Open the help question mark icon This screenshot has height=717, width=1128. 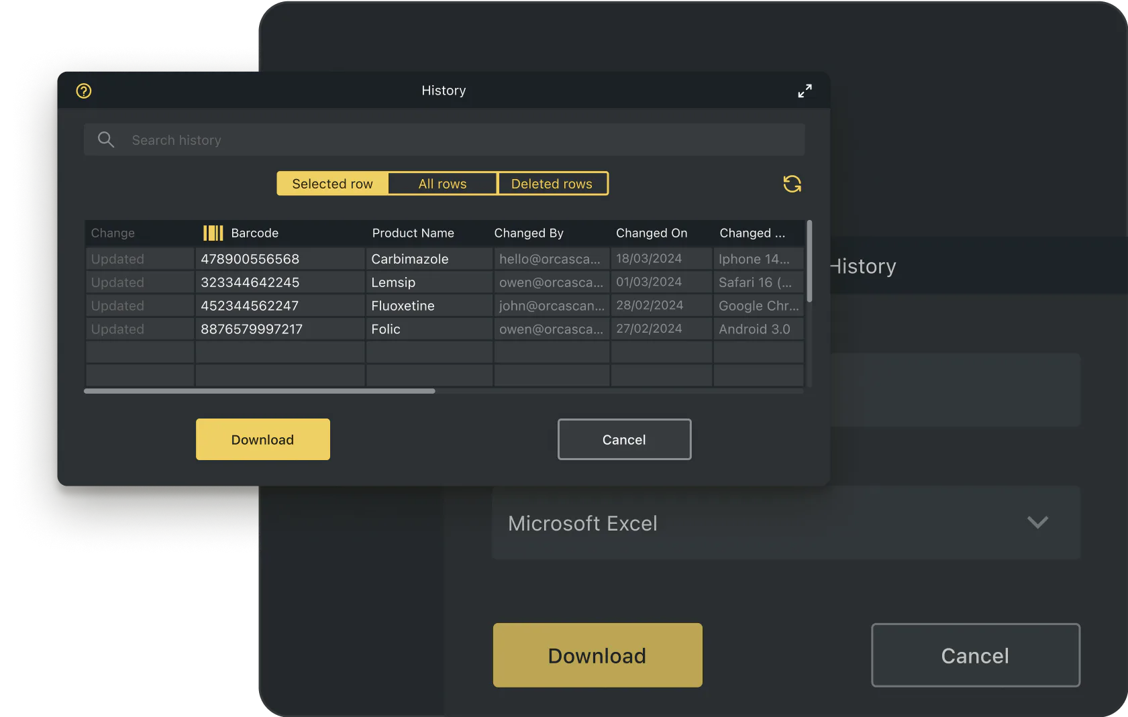[84, 91]
